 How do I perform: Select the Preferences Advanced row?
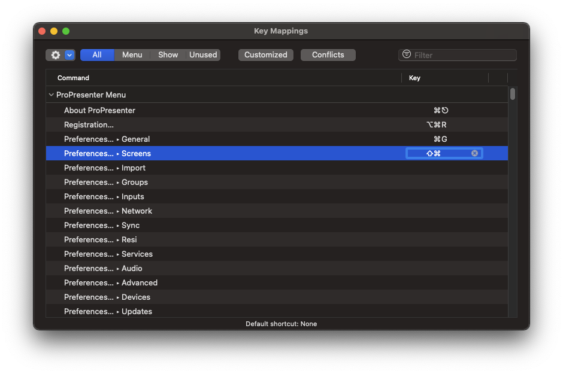coord(277,282)
